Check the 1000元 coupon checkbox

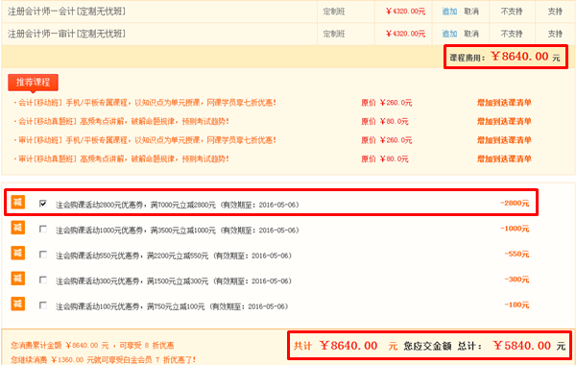tap(43, 229)
